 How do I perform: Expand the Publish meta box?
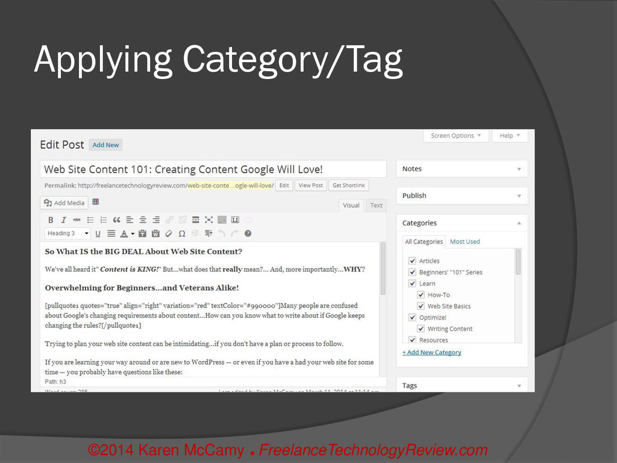519,196
